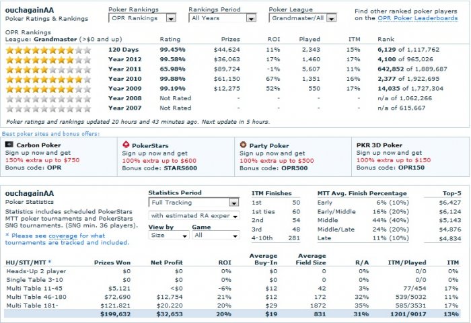Click the empty star rating for Year 2007

[x=48, y=108]
